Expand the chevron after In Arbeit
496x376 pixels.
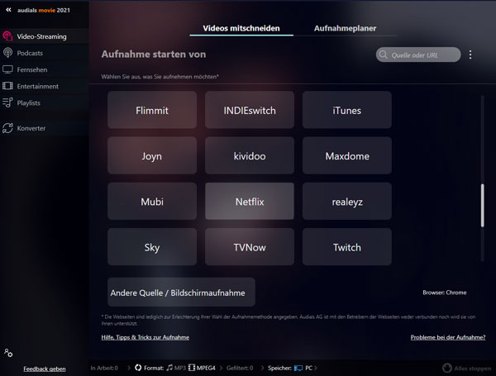129,368
